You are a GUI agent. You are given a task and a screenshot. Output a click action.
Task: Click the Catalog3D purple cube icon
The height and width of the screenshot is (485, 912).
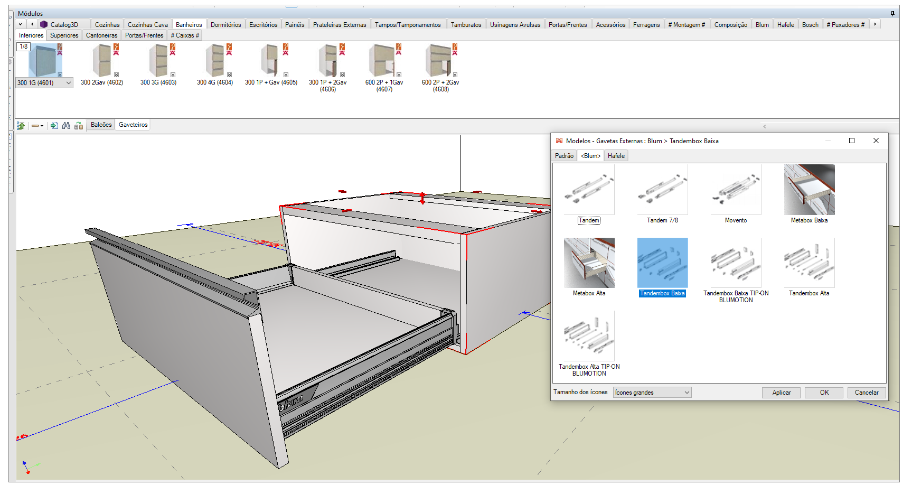[44, 24]
